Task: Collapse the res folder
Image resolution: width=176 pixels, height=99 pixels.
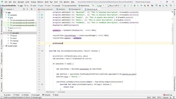Action: pyautogui.click(x=6, y=31)
